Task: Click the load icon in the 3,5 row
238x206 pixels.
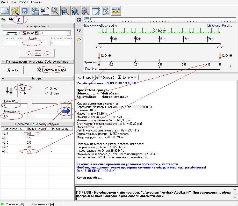Action: (x=4, y=147)
